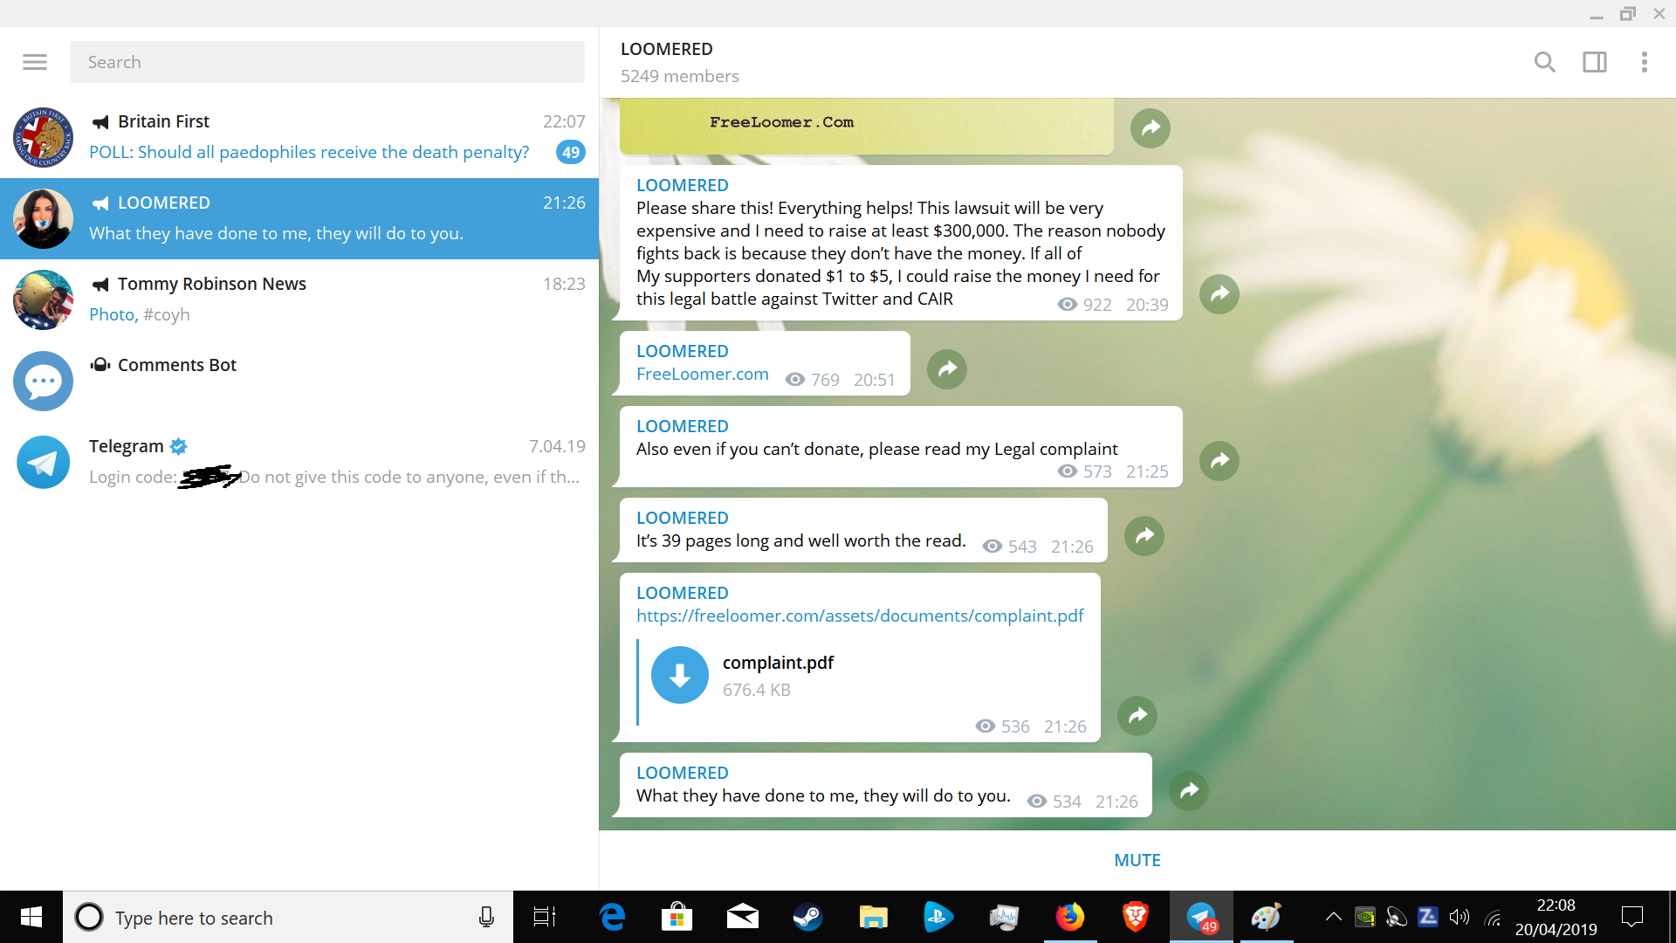The width and height of the screenshot is (1676, 943).
Task: Select the Comments Bot conversation
Action: (299, 381)
